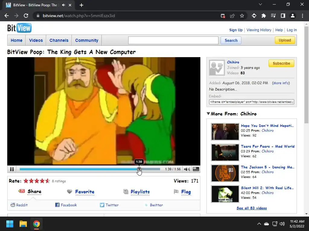Viewport: 309px width, 231px height.
Task: Rate the video one star
Action: (26, 181)
